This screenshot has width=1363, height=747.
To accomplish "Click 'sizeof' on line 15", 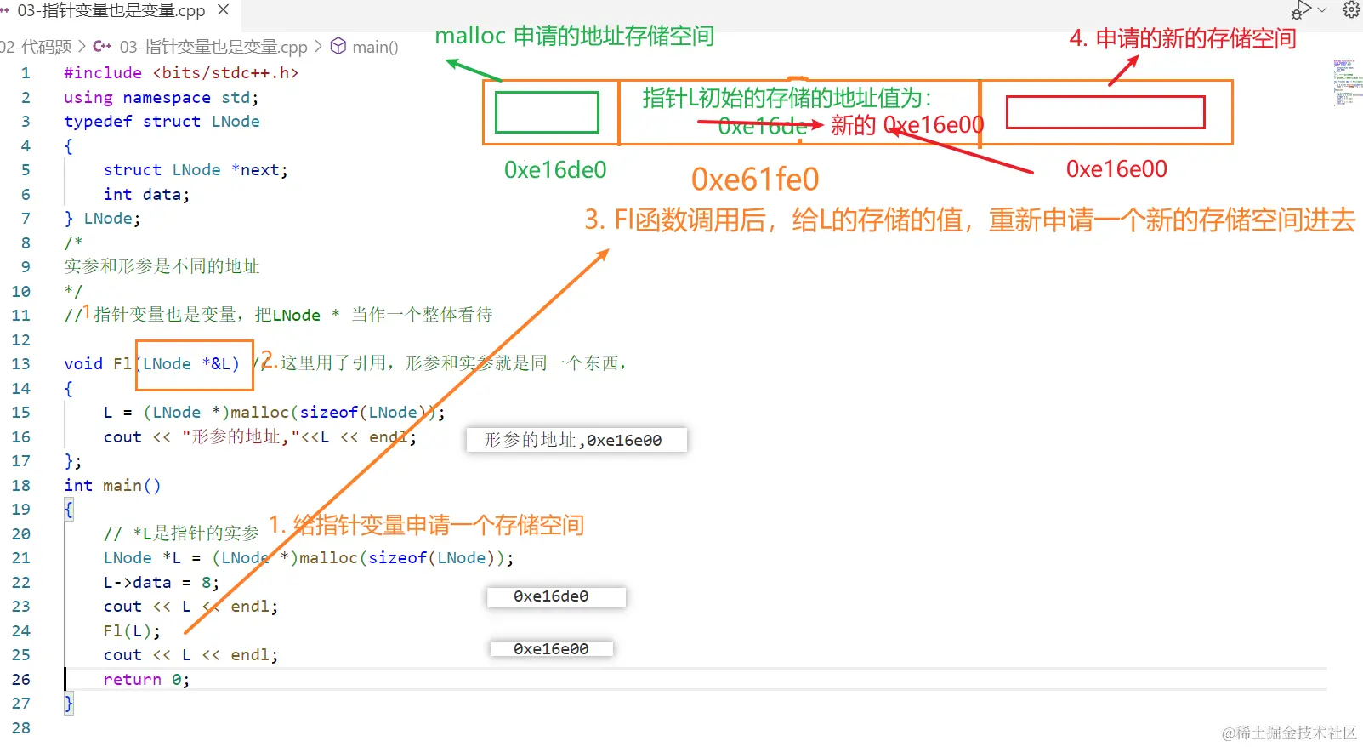I will point(328,413).
